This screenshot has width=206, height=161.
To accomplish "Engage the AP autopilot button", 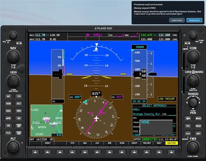I will pyautogui.click(x=8, y=96).
